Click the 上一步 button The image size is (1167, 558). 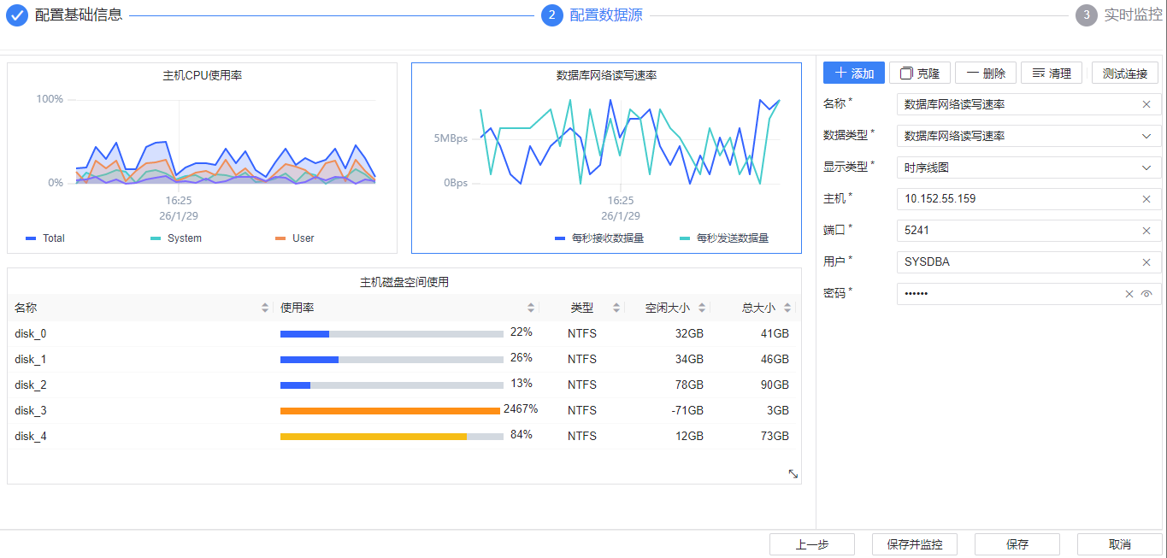coord(812,544)
